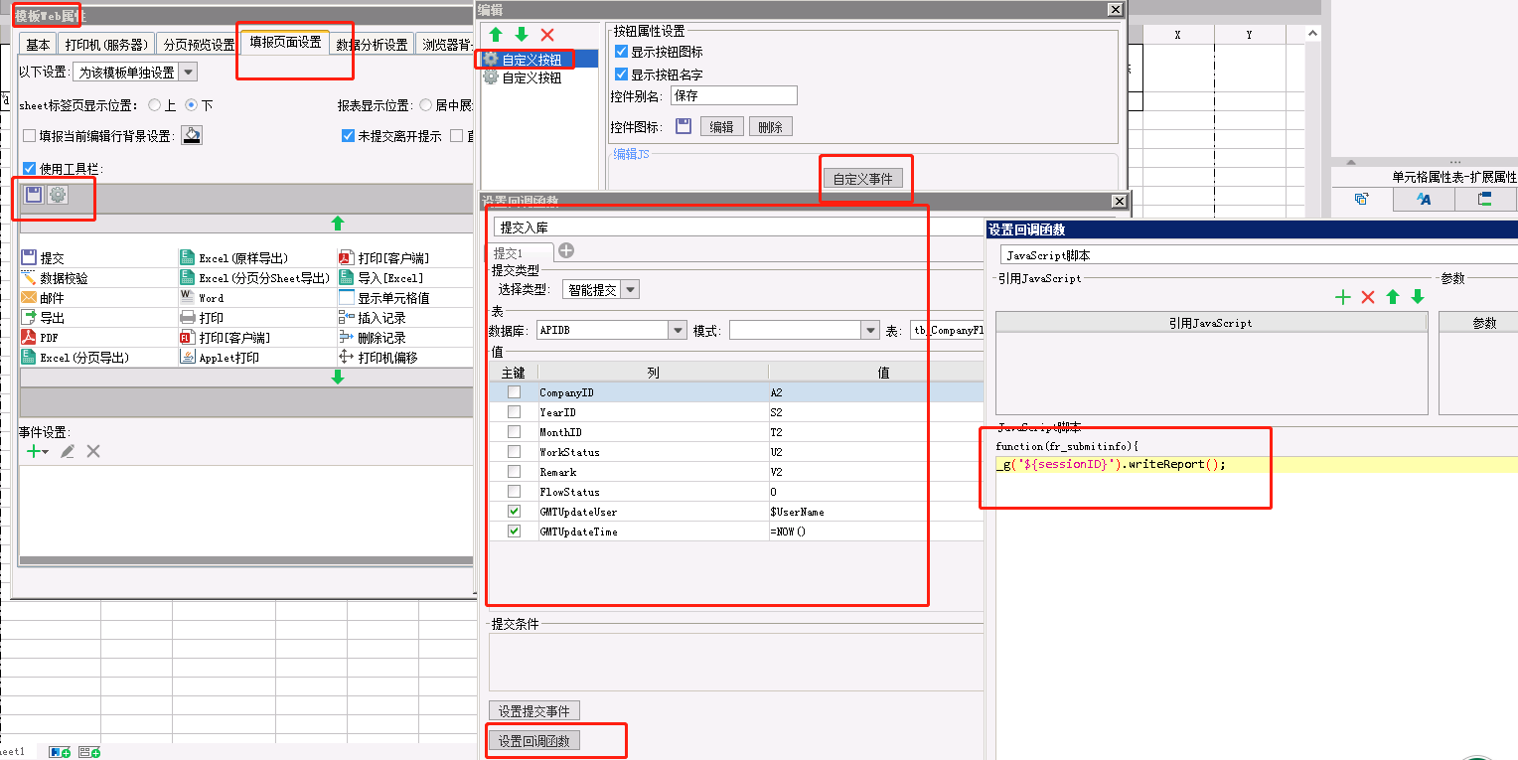Click the gear button in the custom toolbar

tap(59, 195)
